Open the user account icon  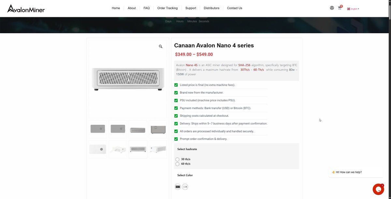click(332, 8)
